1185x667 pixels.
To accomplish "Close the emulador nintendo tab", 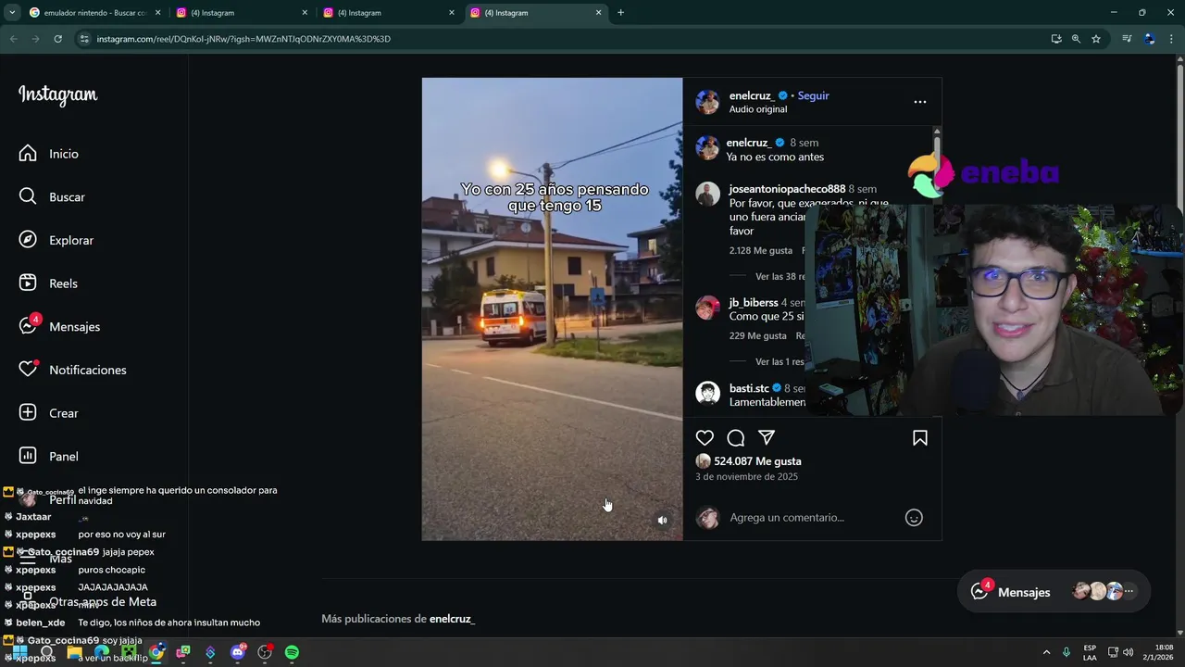I will point(157,13).
